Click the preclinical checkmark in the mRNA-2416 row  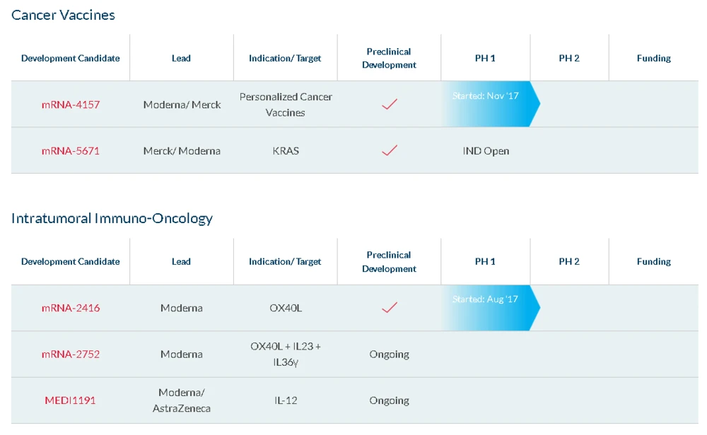pos(389,308)
